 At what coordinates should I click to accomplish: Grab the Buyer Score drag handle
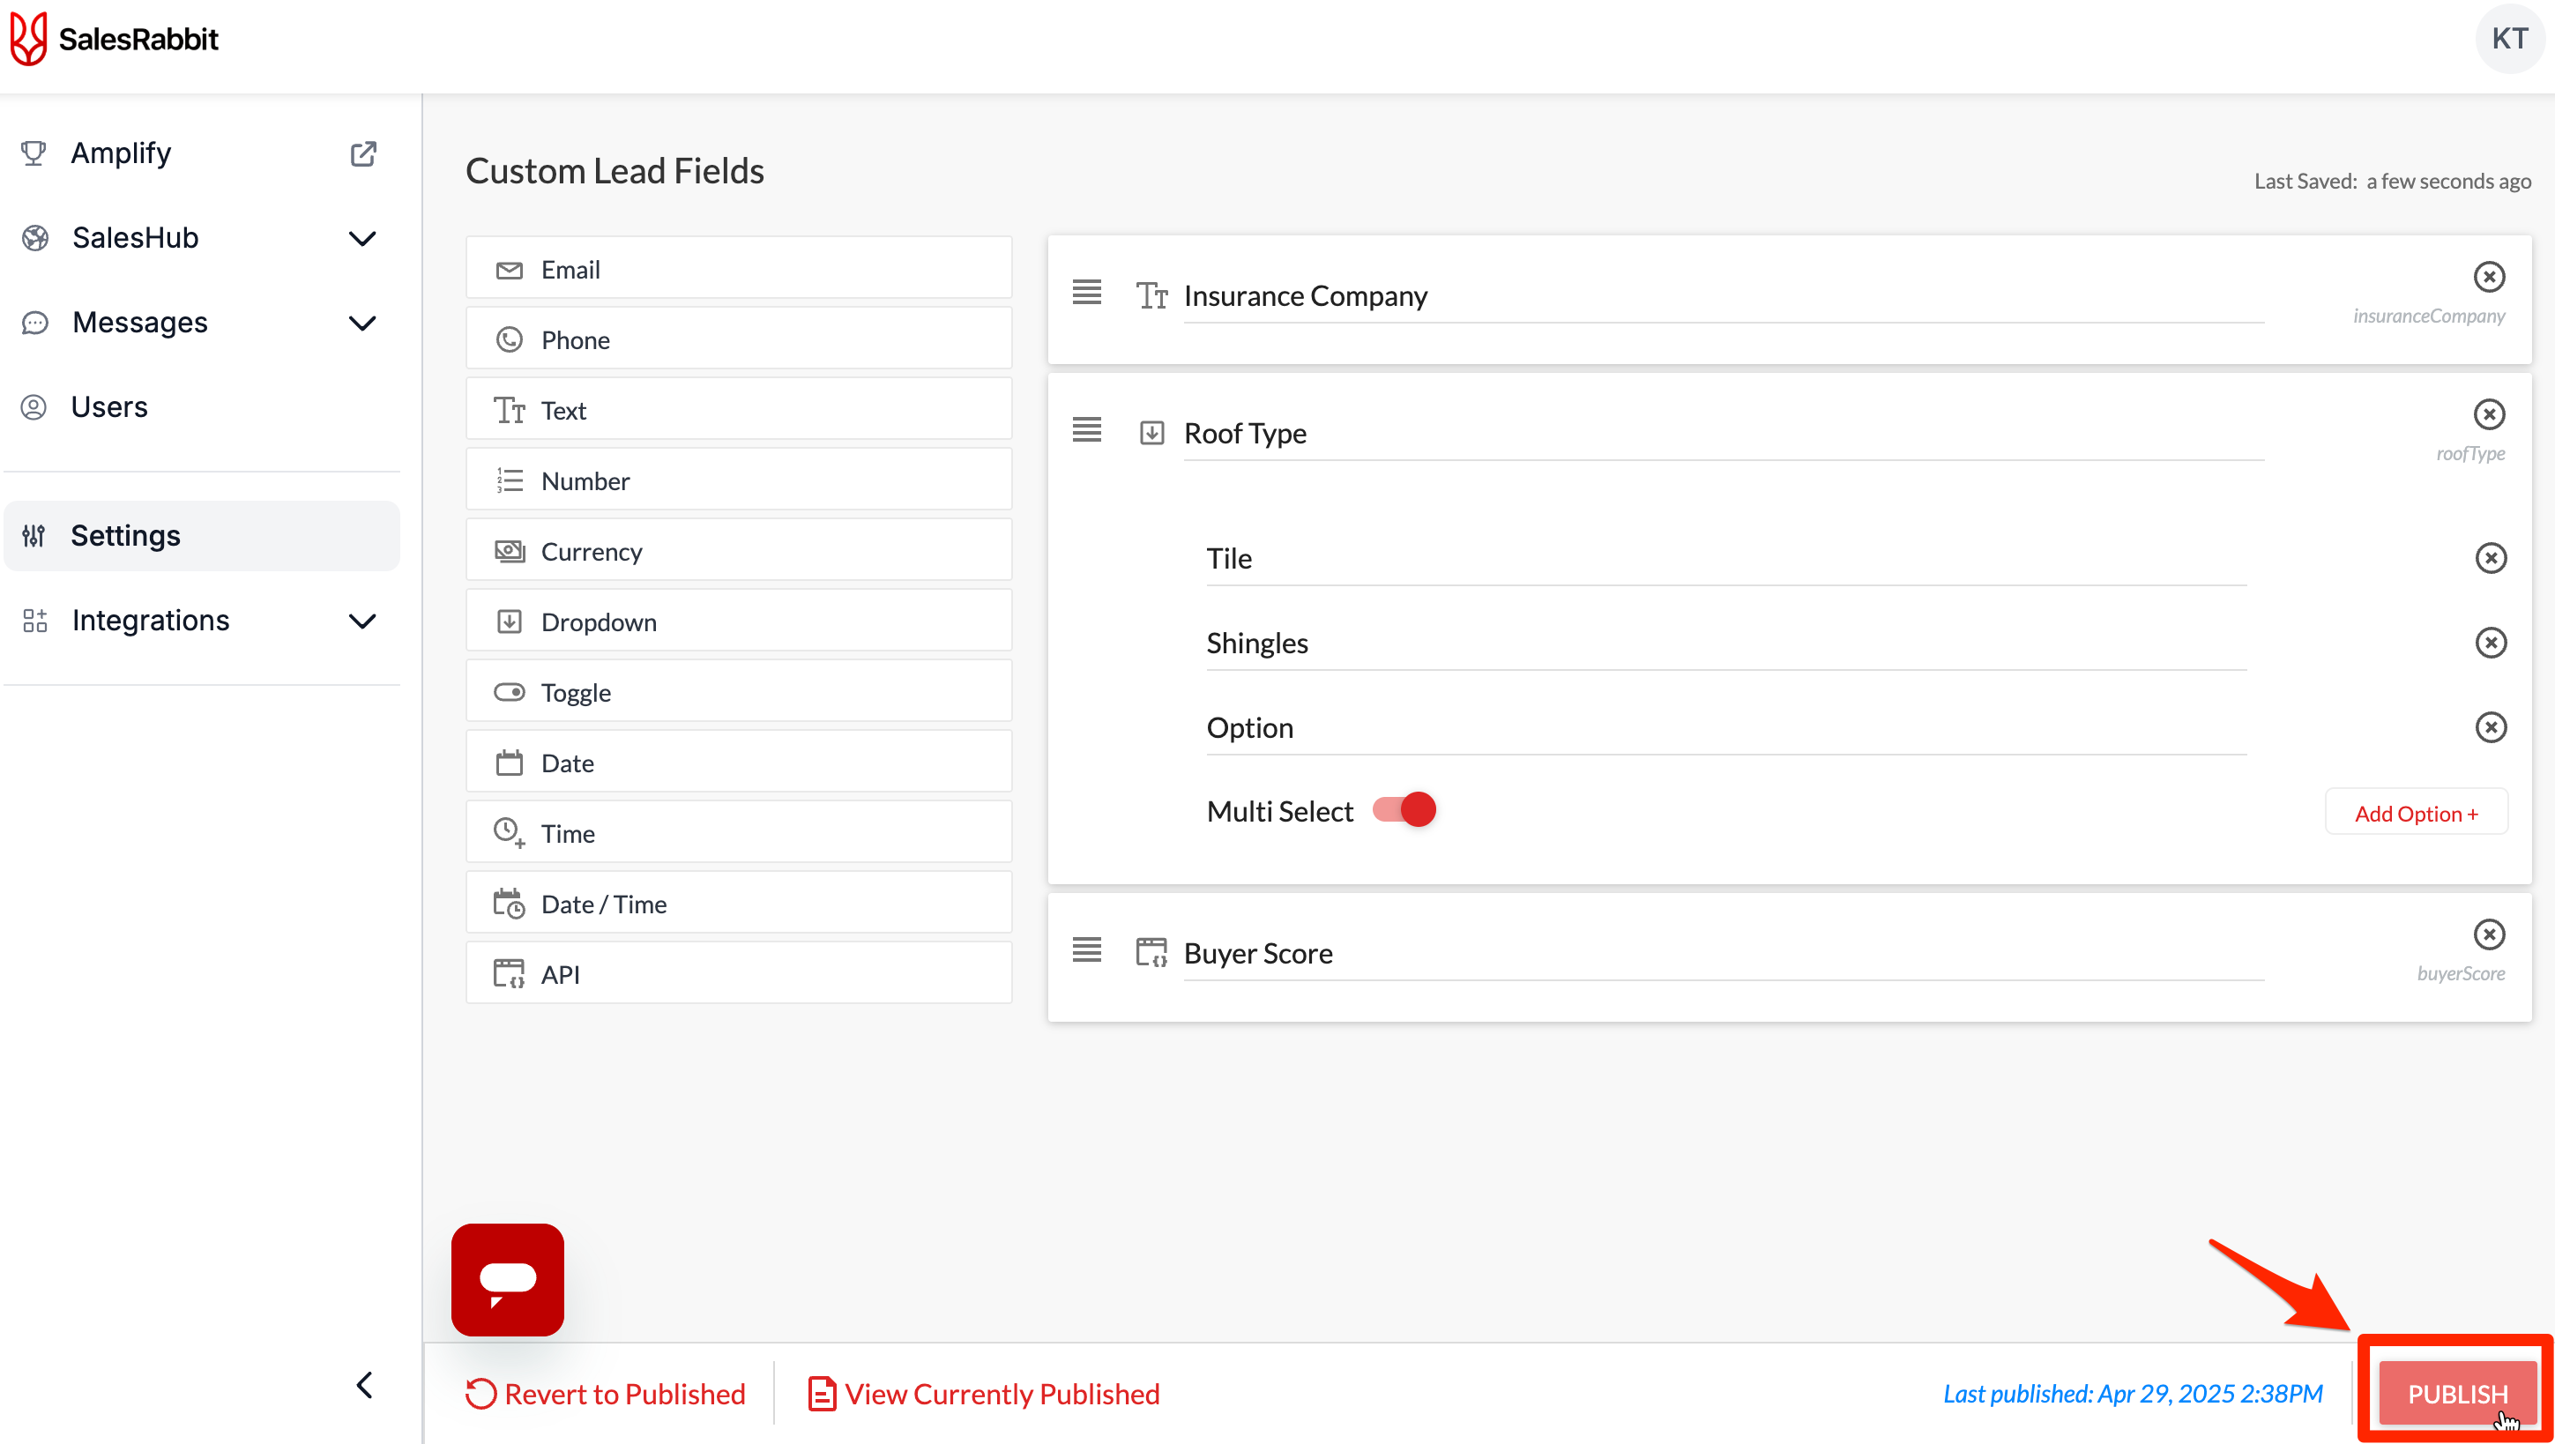1086,949
